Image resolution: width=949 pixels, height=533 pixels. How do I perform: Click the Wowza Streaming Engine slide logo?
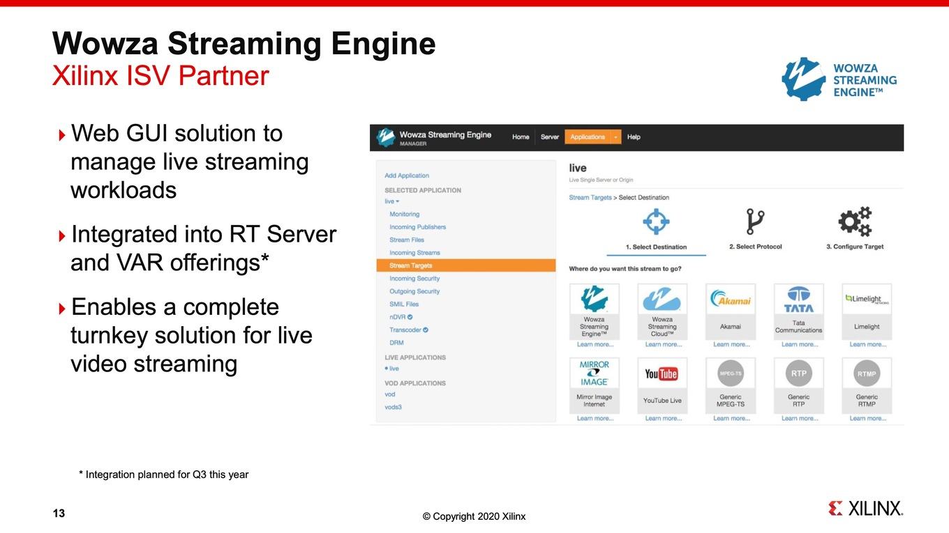839,79
